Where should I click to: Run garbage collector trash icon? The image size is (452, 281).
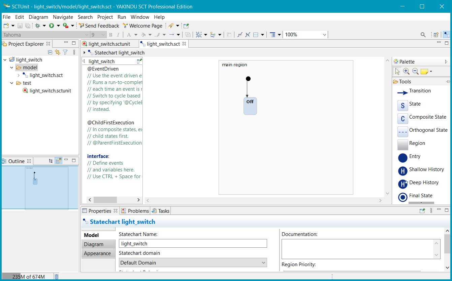(x=57, y=277)
